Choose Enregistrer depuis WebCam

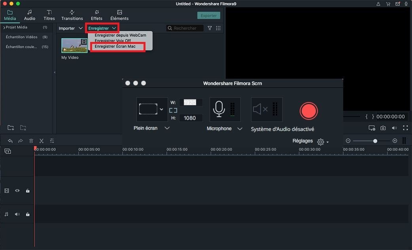120,35
